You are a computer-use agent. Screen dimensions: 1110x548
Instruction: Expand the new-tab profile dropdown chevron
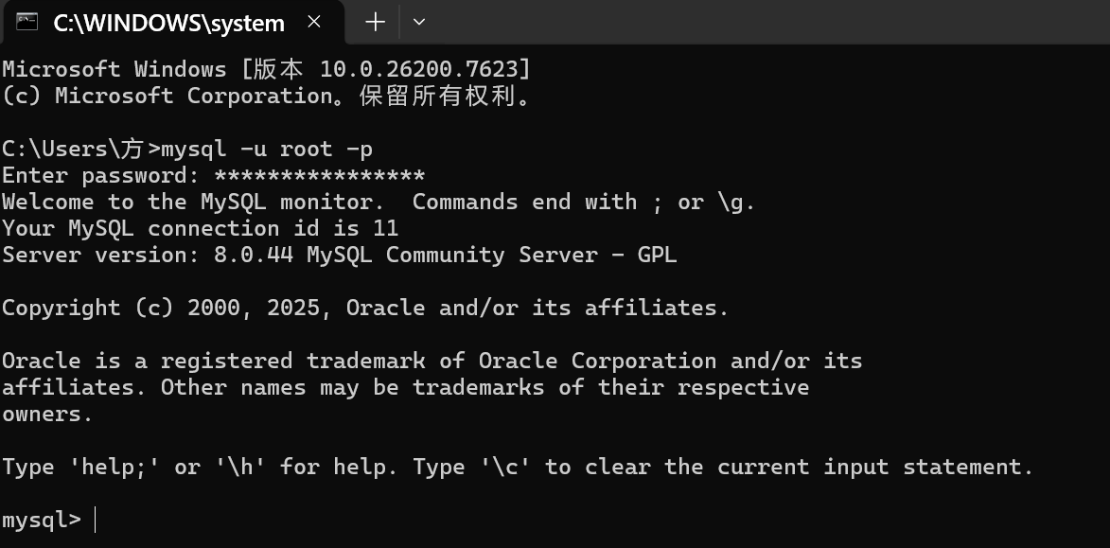coord(419,22)
